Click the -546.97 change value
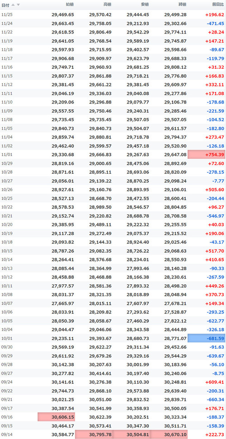 (x=215, y=216)
